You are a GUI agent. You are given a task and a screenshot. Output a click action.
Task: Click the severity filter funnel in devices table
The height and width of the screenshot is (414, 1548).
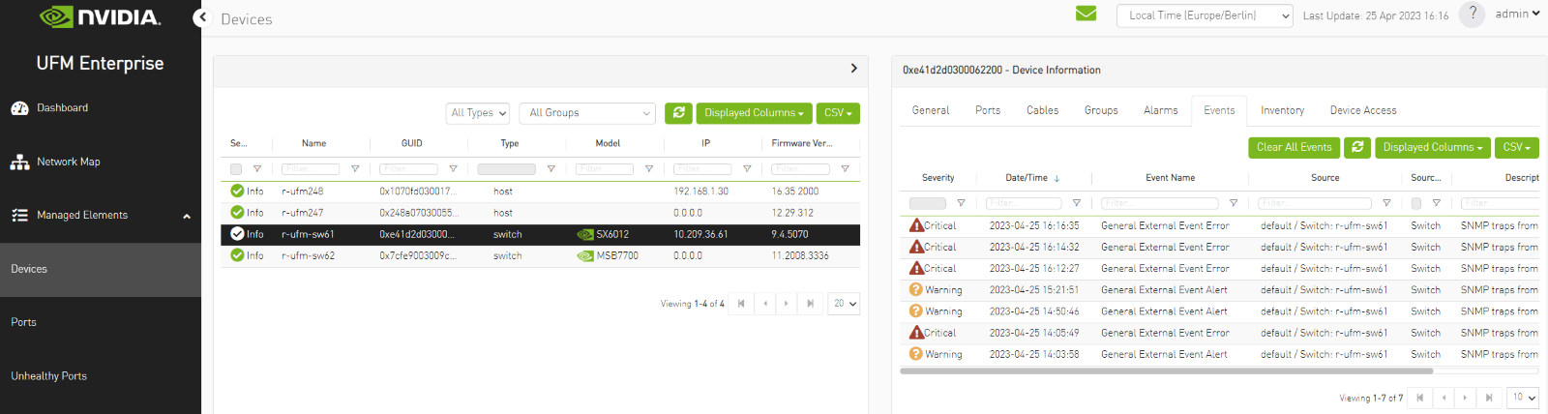coord(257,169)
